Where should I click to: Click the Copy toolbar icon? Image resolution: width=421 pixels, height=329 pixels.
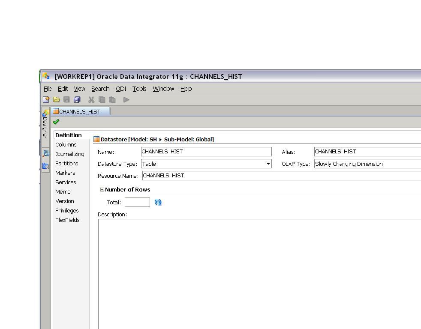pos(102,99)
